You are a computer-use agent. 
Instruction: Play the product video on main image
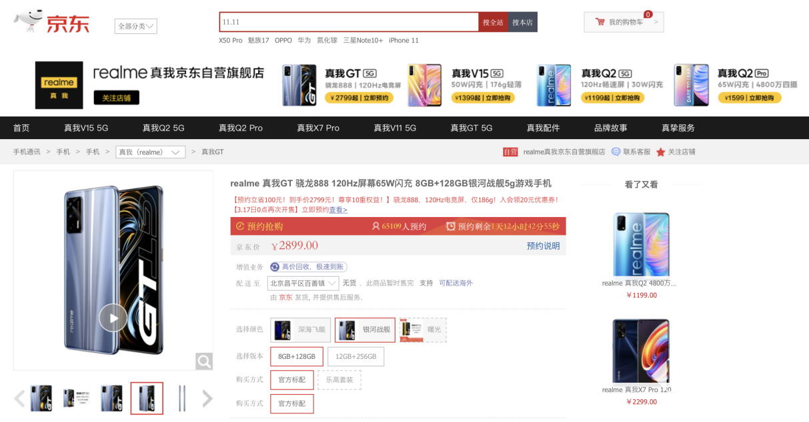pyautogui.click(x=113, y=317)
